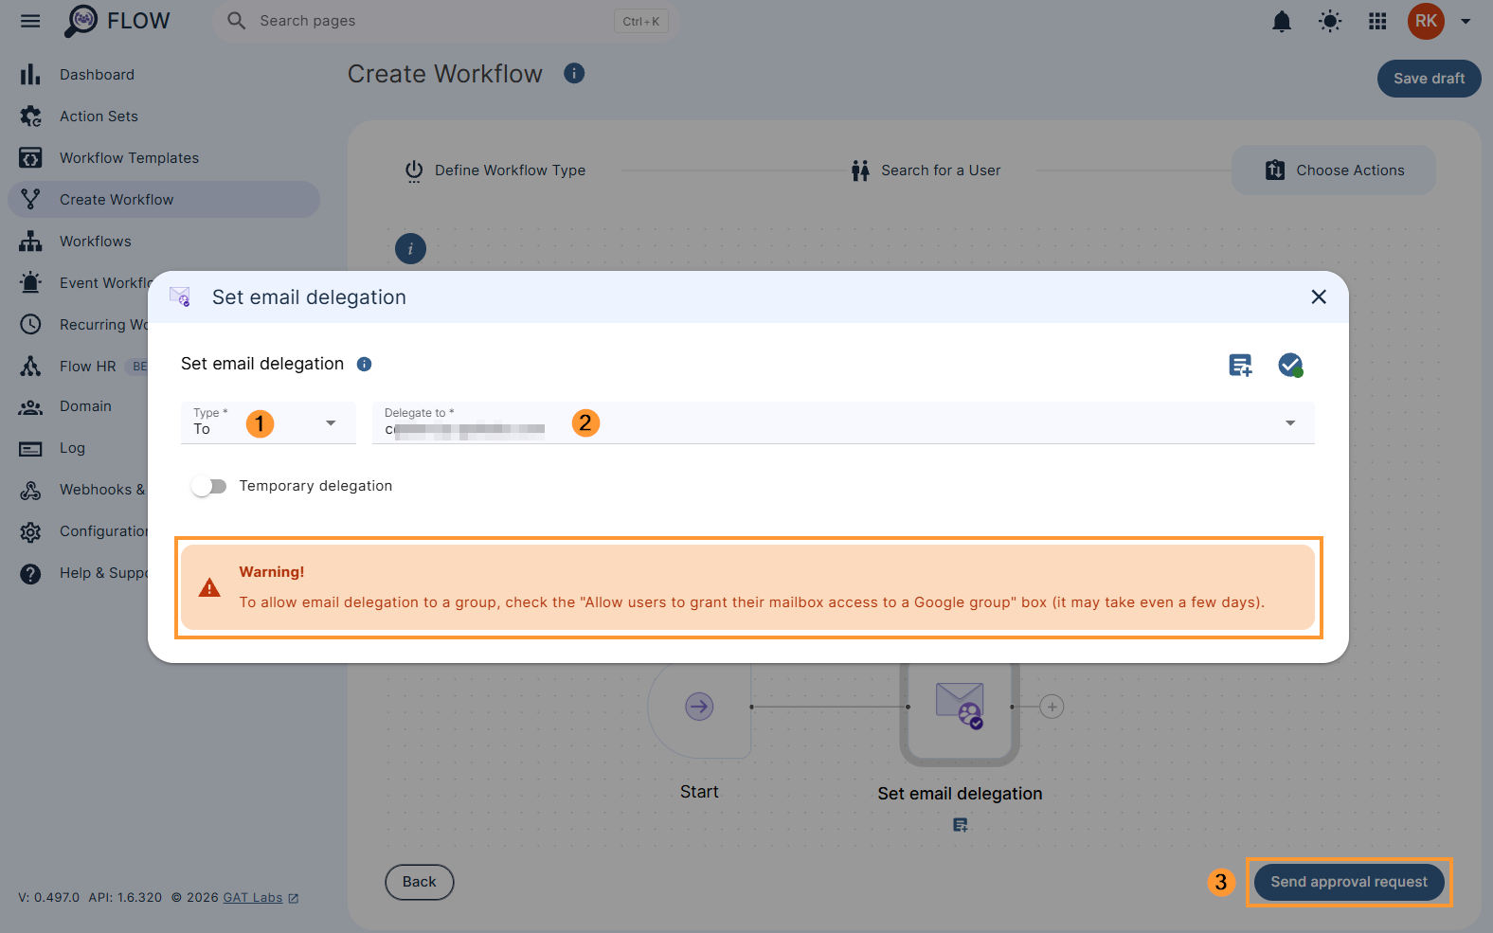
Task: Click the italic info circle on canvas
Action: click(x=410, y=249)
